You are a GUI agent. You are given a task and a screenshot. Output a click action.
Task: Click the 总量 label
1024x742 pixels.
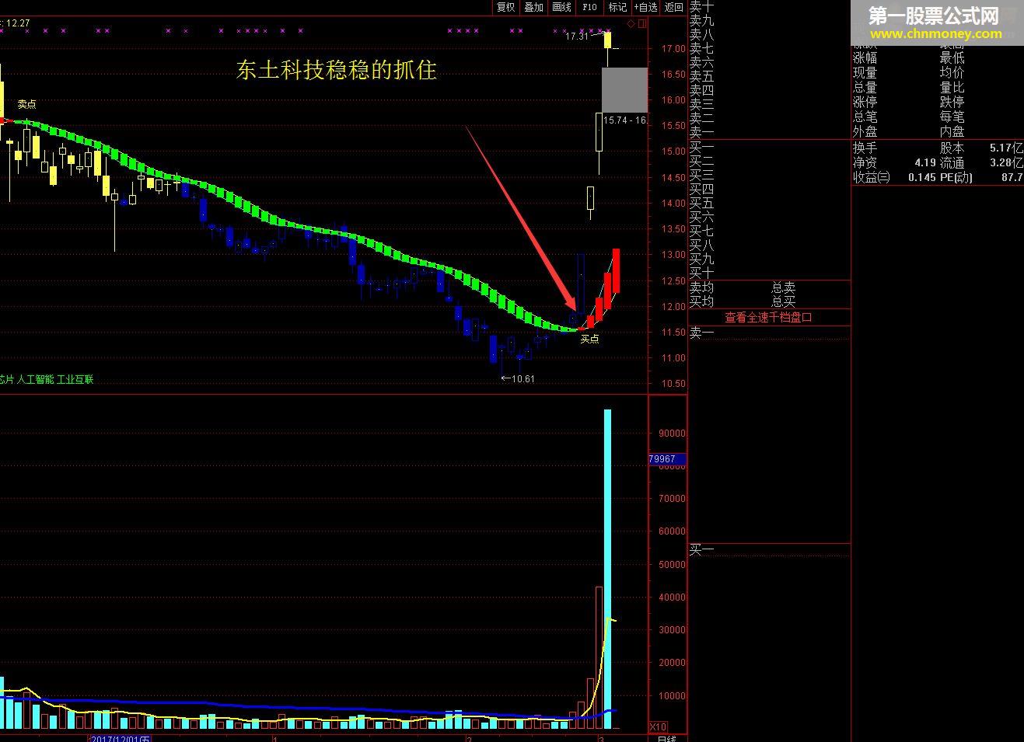coord(865,88)
